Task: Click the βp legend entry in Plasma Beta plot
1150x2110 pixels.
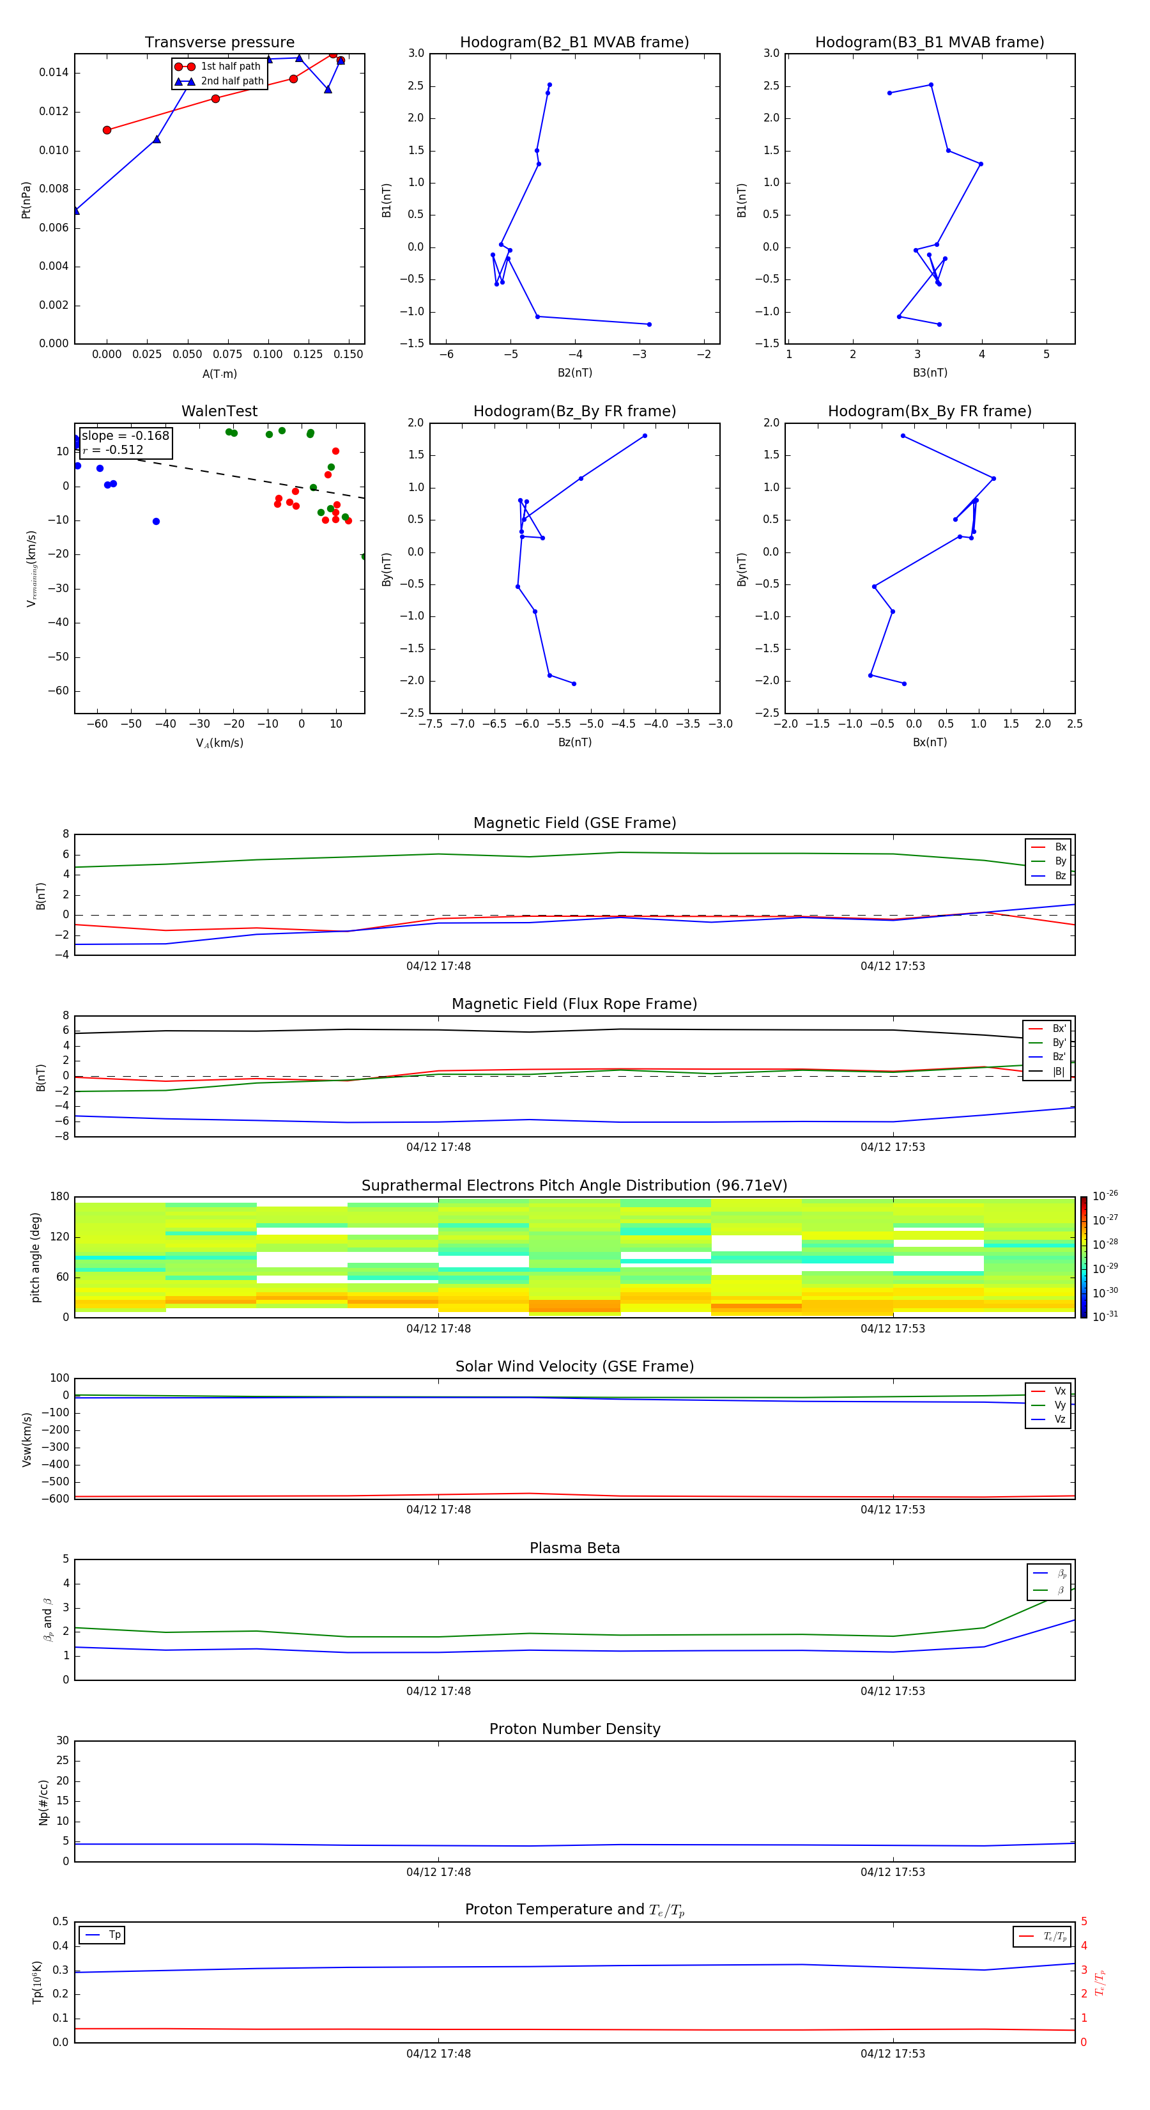Action: click(1049, 1574)
